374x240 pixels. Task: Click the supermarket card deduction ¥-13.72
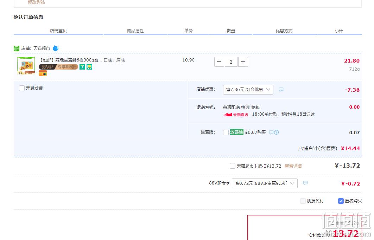347,166
